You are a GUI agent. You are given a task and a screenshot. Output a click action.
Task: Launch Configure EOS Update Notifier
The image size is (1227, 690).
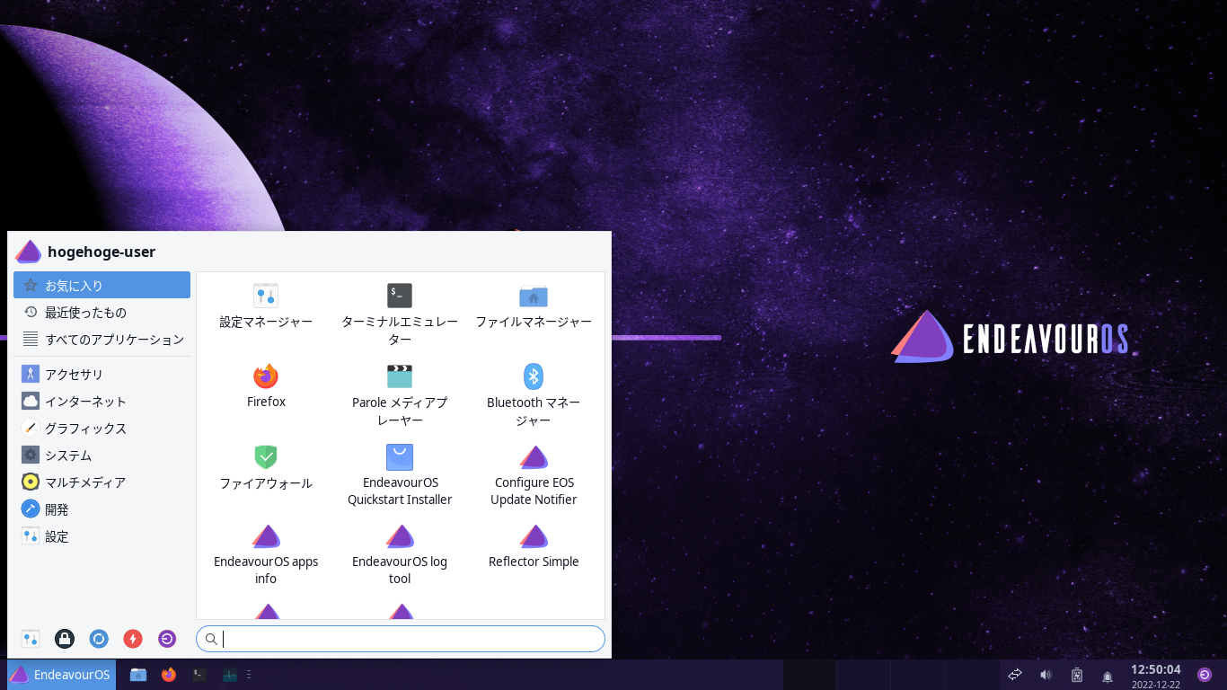click(x=534, y=475)
